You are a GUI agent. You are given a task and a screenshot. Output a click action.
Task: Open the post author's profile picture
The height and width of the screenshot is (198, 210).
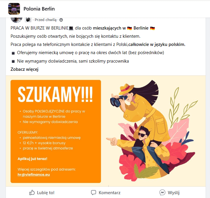(x=16, y=20)
